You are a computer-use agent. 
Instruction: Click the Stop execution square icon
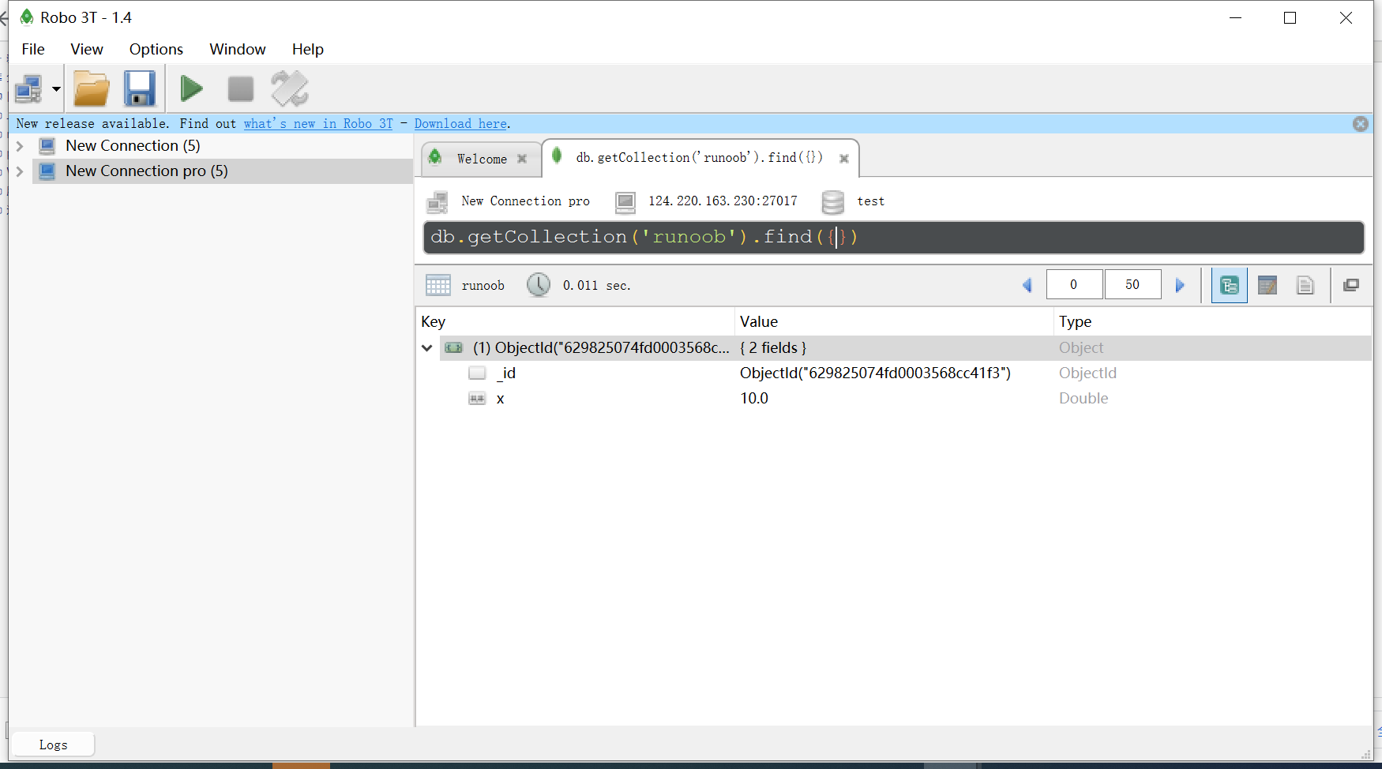click(240, 88)
